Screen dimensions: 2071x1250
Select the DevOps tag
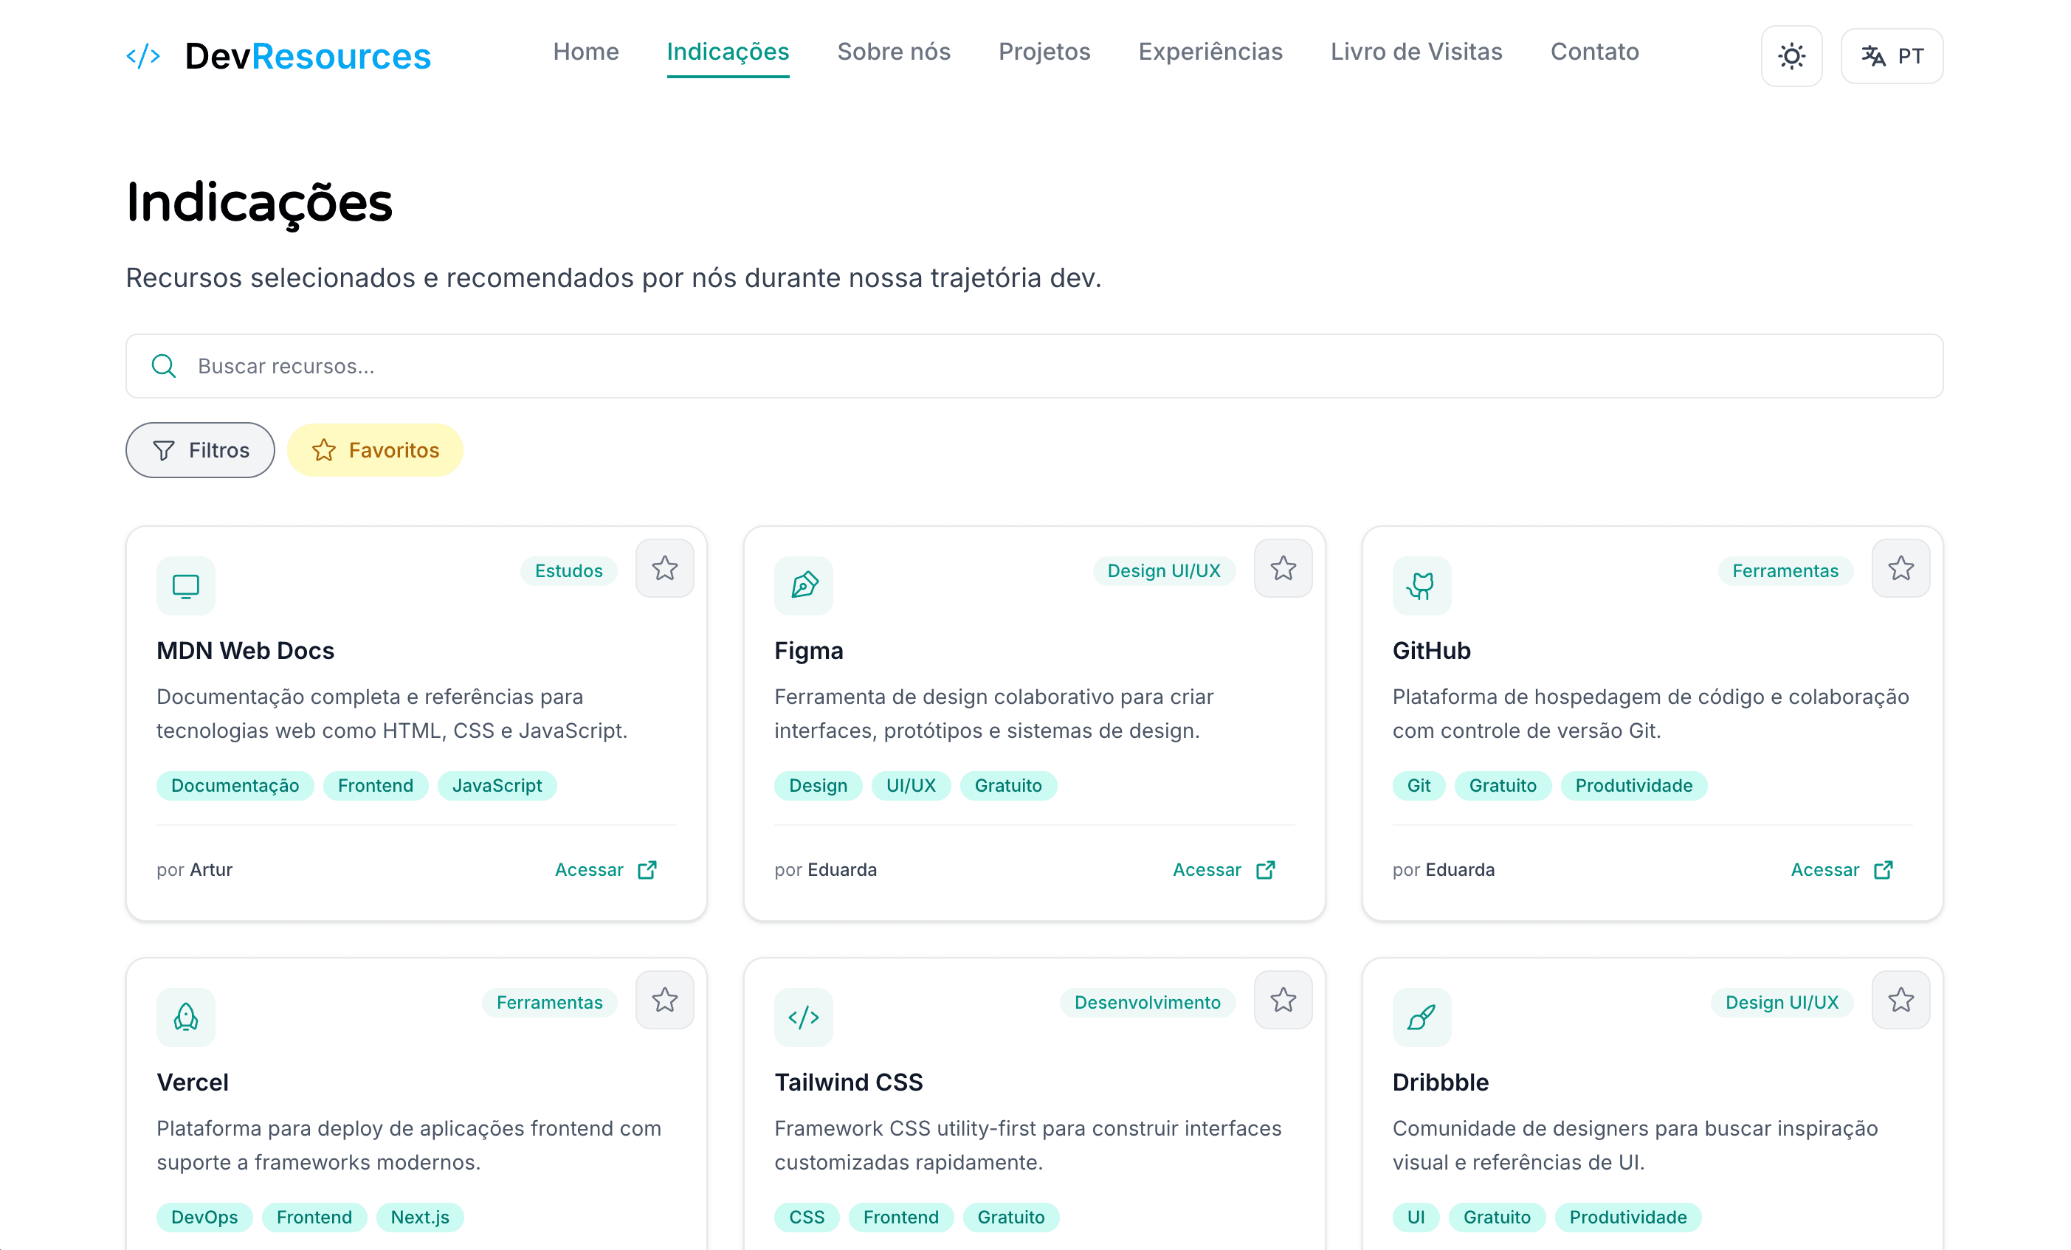(204, 1218)
